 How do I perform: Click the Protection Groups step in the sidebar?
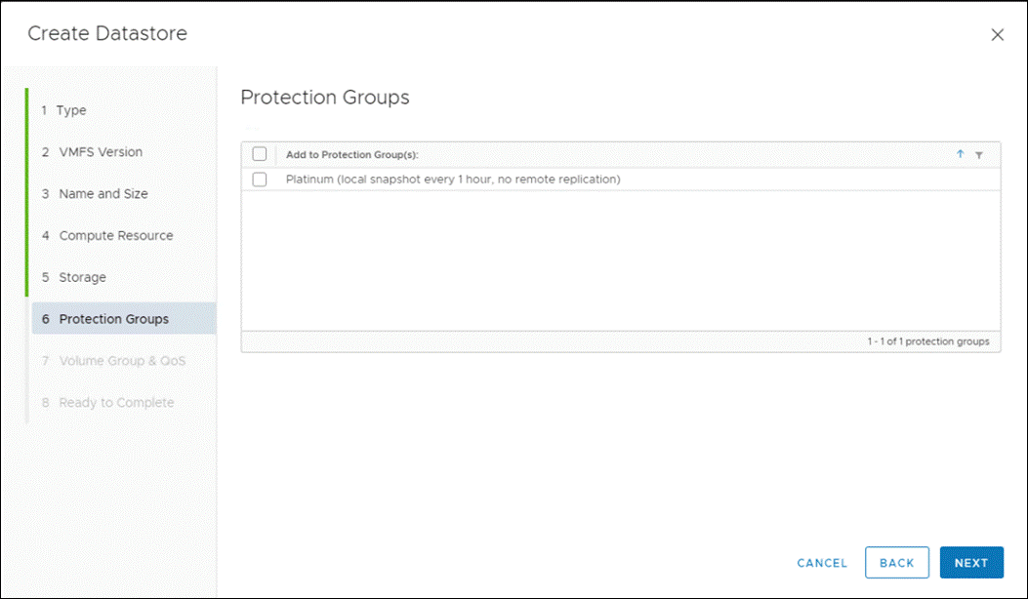[110, 318]
